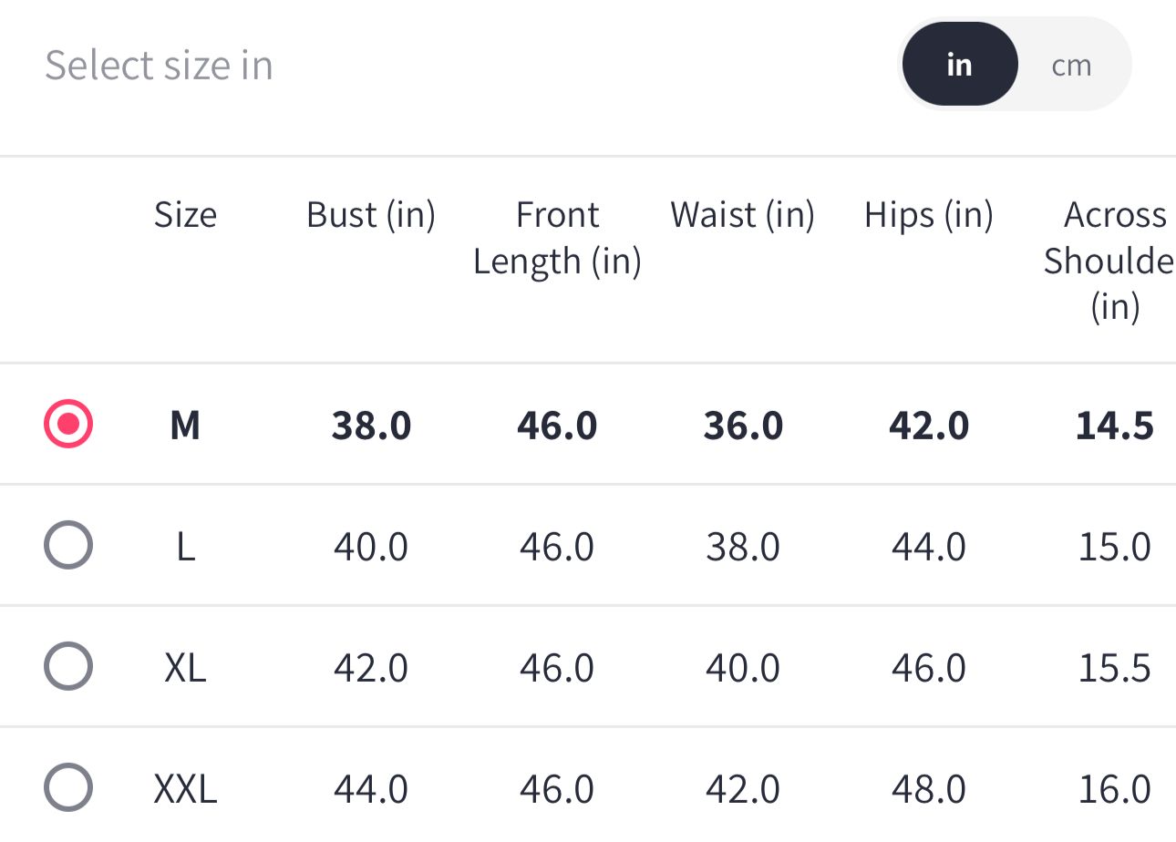1176x842 pixels.
Task: Click the M size label
Action: point(185,425)
